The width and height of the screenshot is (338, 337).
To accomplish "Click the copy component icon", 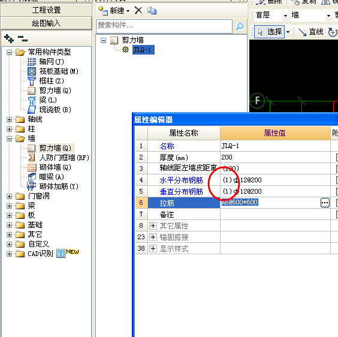I will [x=152, y=10].
